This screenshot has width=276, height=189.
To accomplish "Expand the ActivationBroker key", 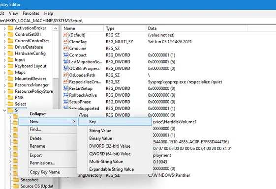I will tap(4, 28).
